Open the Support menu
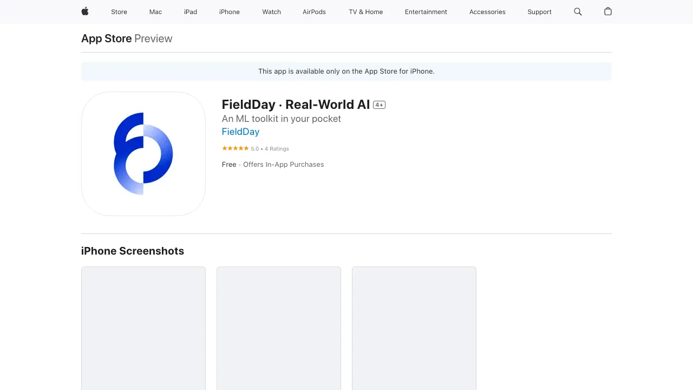The width and height of the screenshot is (693, 390). (x=539, y=12)
